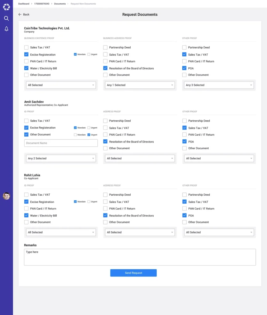Viewport: 267px width, 315px height.
Task: Check Sales Tax / VAT under Business Existence Proof
Action: tap(26, 48)
